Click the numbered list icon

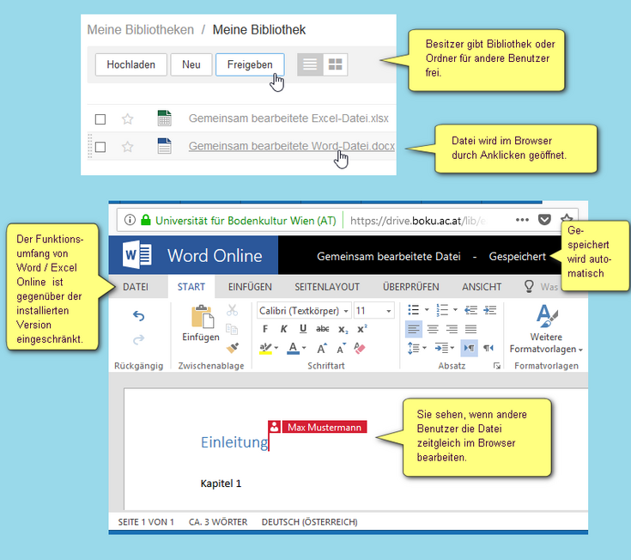tap(442, 310)
